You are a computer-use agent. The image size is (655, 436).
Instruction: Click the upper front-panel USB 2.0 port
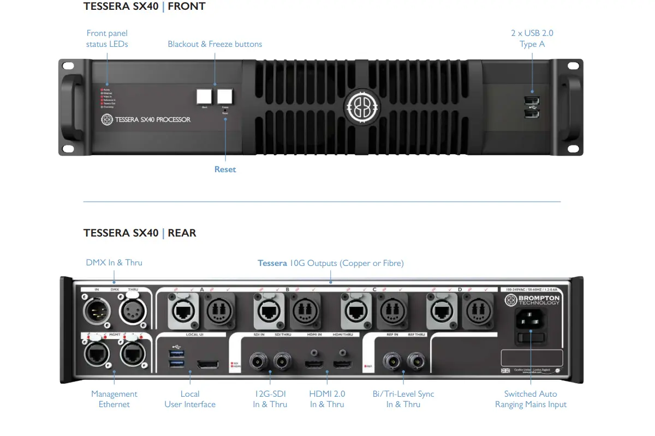530,101
